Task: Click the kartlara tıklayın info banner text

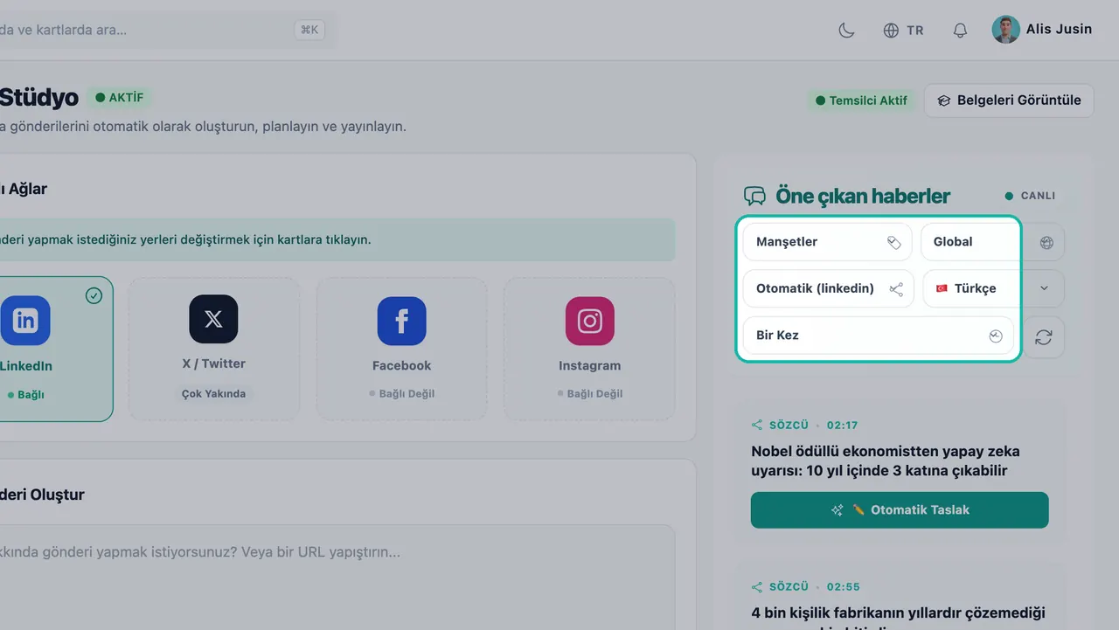Action: tap(185, 239)
